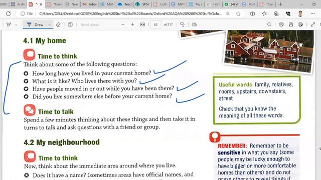Switch to the Gmail Inbox tab

click(x=89, y=4)
